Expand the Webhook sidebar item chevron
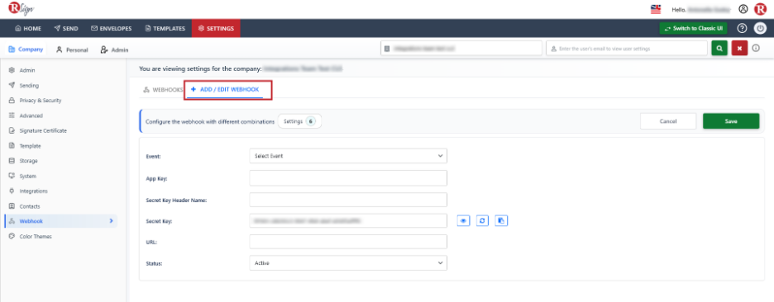This screenshot has height=302, width=774. 111,221
